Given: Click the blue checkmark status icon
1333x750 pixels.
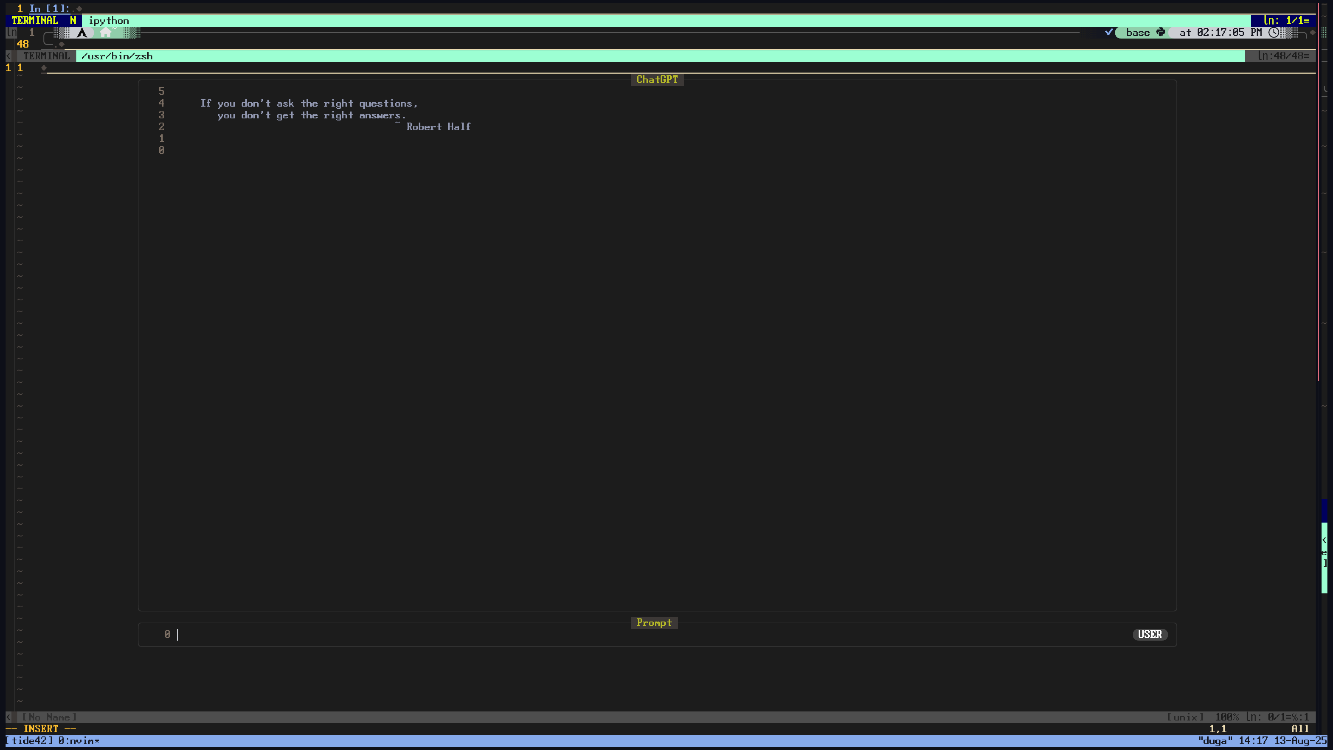Looking at the screenshot, I should [x=1108, y=32].
